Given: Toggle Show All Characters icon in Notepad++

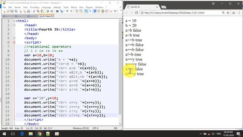Looking at the screenshot, I should coord(90,11).
